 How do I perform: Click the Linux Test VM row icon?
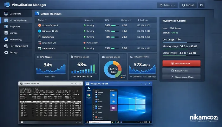point(40,43)
